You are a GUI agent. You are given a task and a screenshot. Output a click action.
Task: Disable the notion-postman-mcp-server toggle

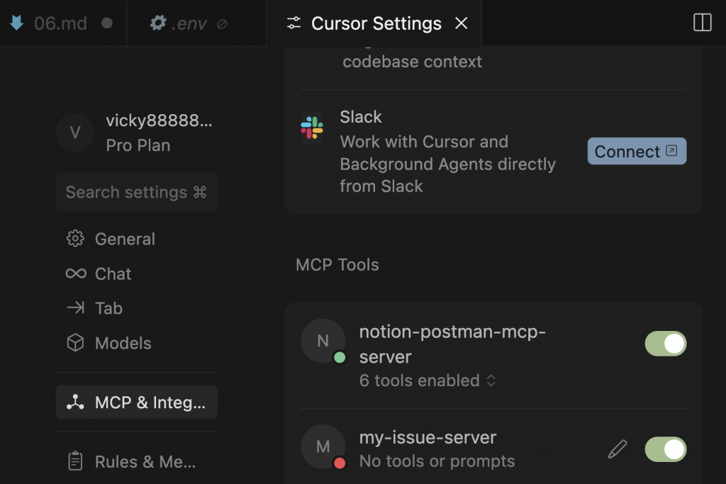pos(665,344)
